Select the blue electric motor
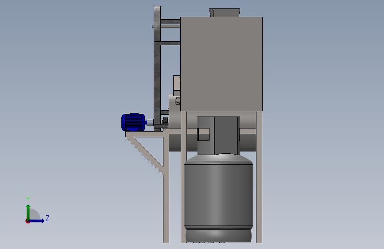 [133, 122]
